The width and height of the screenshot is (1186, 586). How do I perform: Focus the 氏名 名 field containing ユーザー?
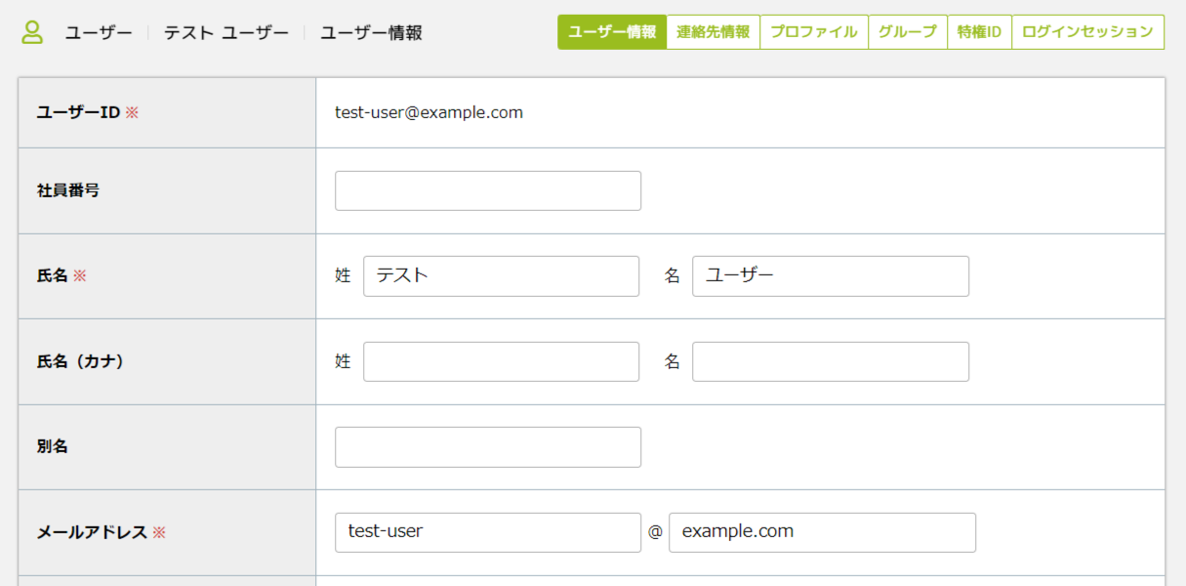[x=831, y=275]
